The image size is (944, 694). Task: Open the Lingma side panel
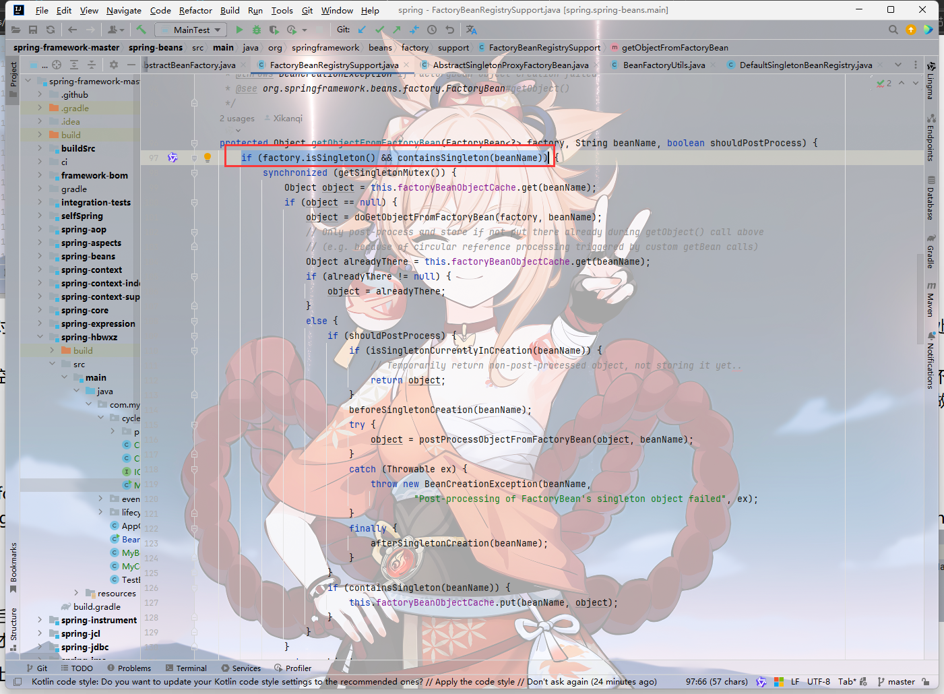(931, 81)
